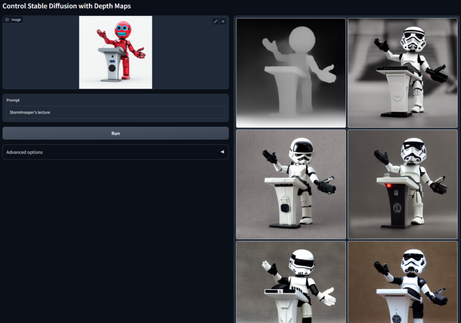Click the Control Stable Diffusion with Depth Maps title
This screenshot has width=461, height=323.
click(x=67, y=6)
